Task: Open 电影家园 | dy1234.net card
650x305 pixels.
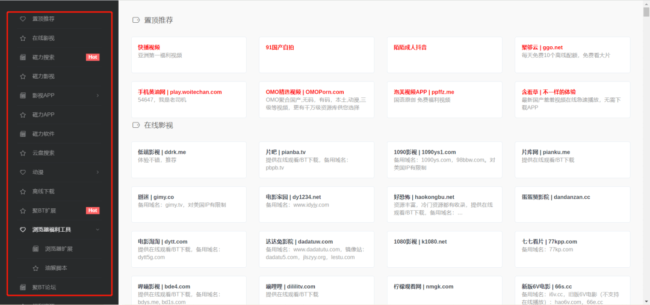Action: [x=317, y=205]
